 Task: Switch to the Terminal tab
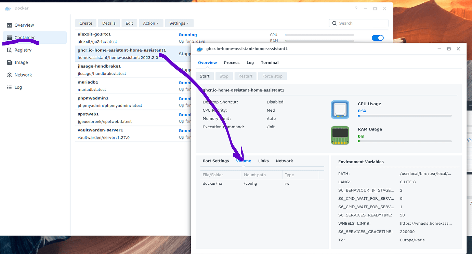[x=270, y=62]
